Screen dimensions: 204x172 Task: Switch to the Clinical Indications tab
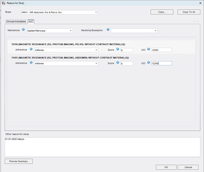click(x=16, y=22)
